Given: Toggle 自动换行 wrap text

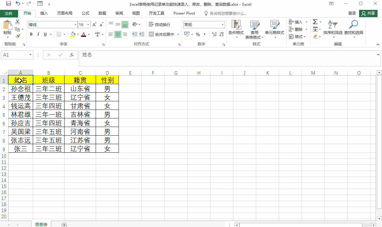Looking at the screenshot, I should [160, 24].
